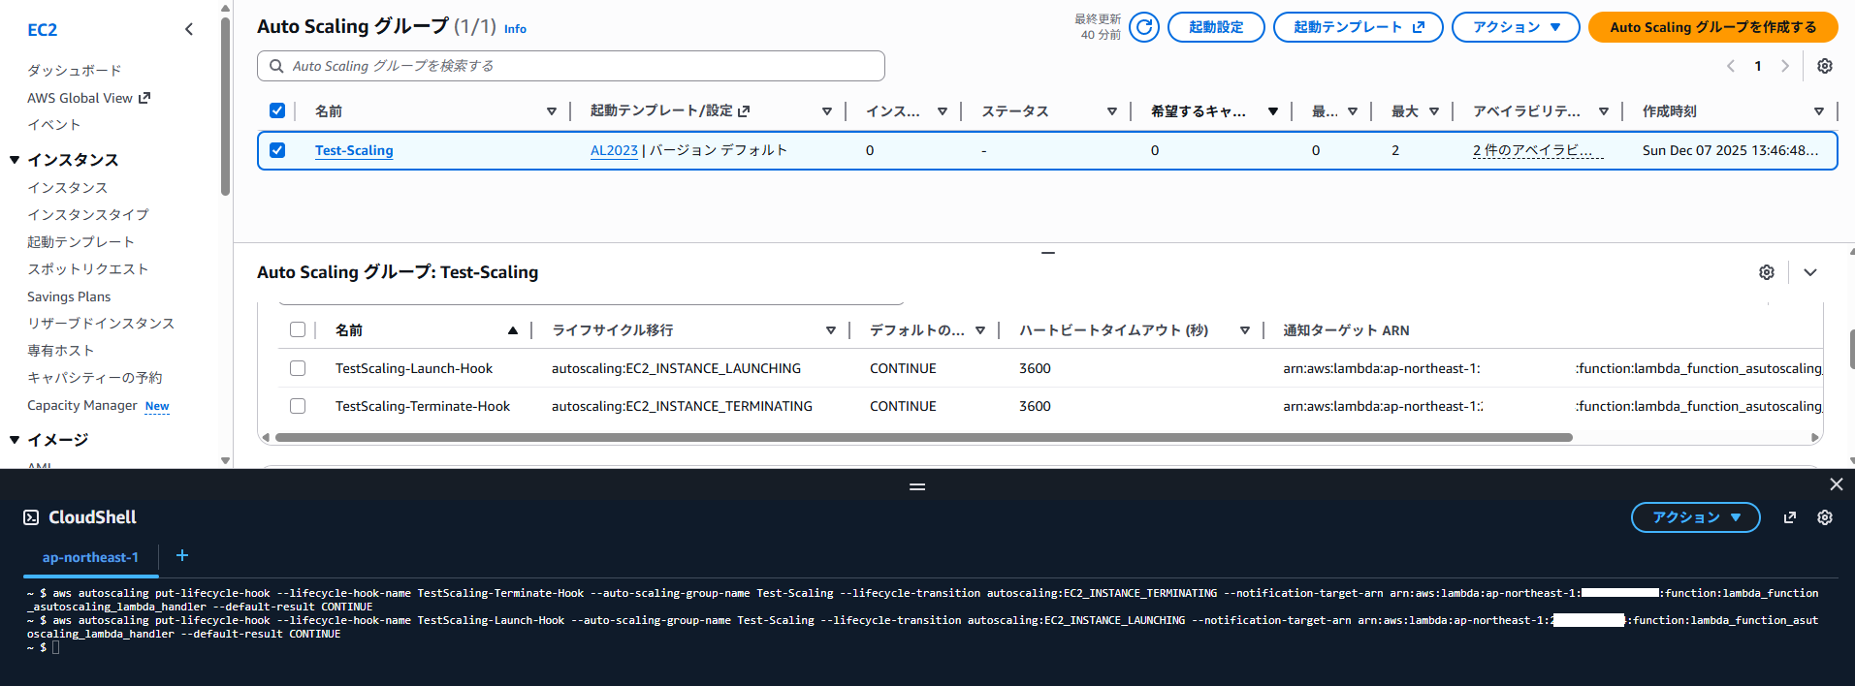Viewport: 1855px width, 686px height.
Task: Open CloudShell in new browser tab icon
Action: coord(1789,517)
